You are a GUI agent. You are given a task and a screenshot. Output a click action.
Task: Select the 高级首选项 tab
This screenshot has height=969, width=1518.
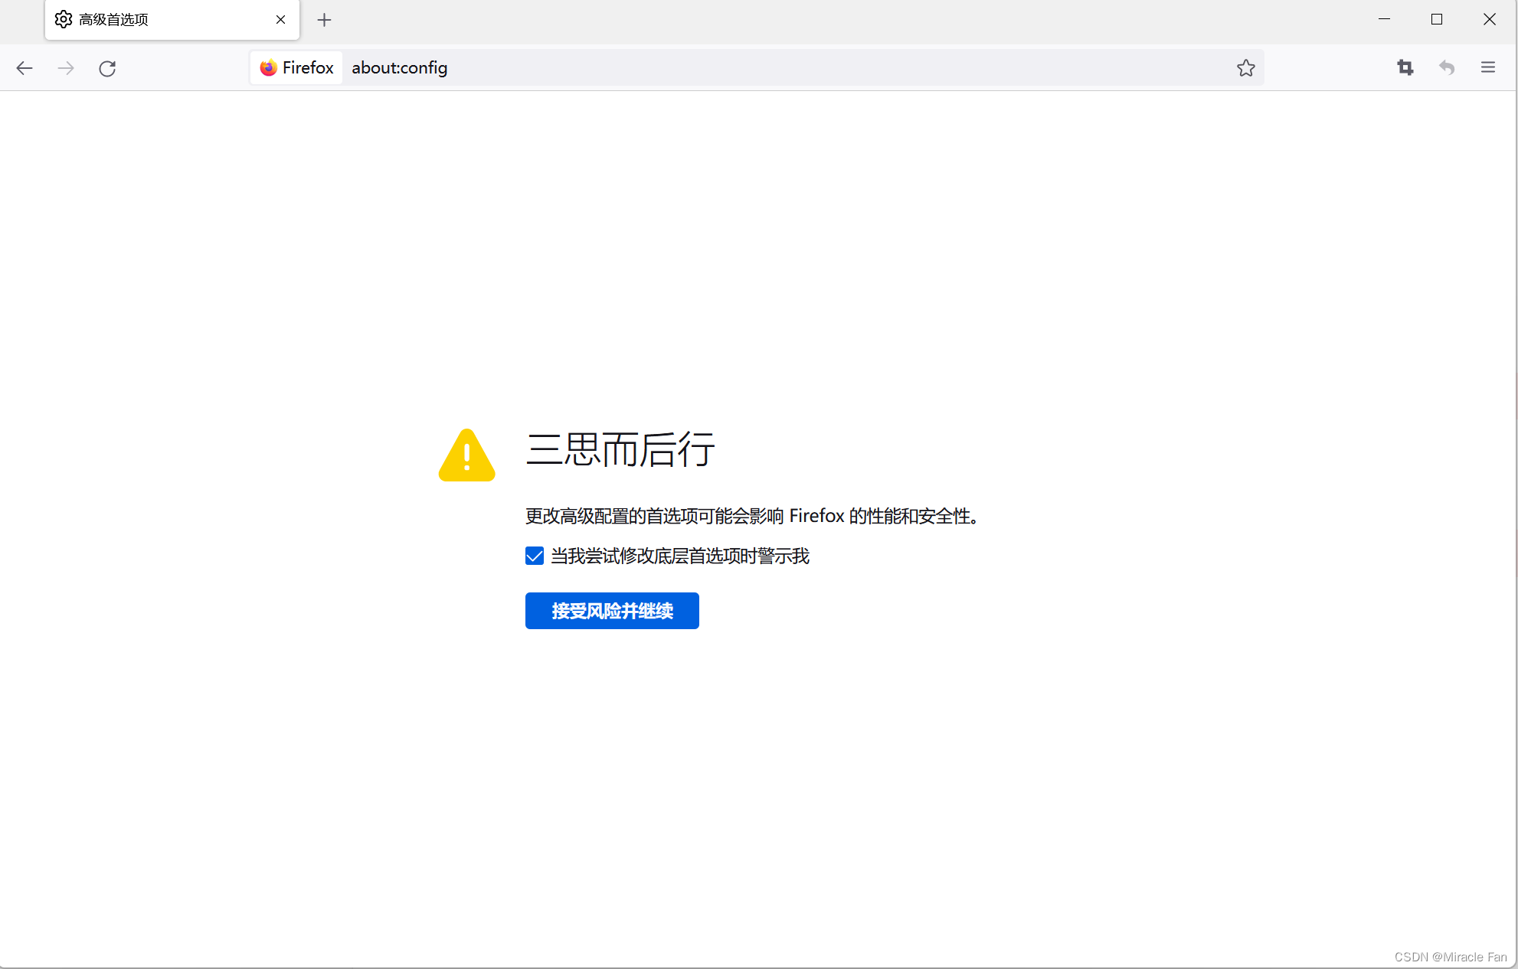153,20
